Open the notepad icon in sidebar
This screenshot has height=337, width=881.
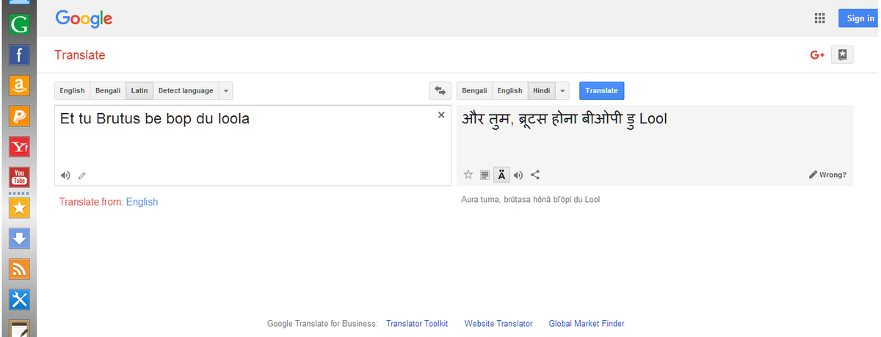click(20, 329)
